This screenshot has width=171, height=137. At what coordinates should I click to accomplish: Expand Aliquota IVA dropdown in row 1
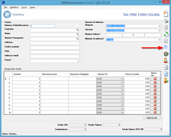(x=122, y=79)
